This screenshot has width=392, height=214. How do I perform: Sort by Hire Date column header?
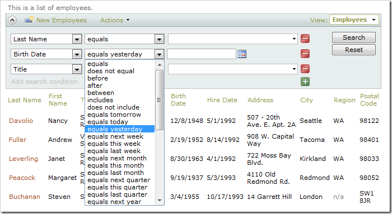coord(222,100)
